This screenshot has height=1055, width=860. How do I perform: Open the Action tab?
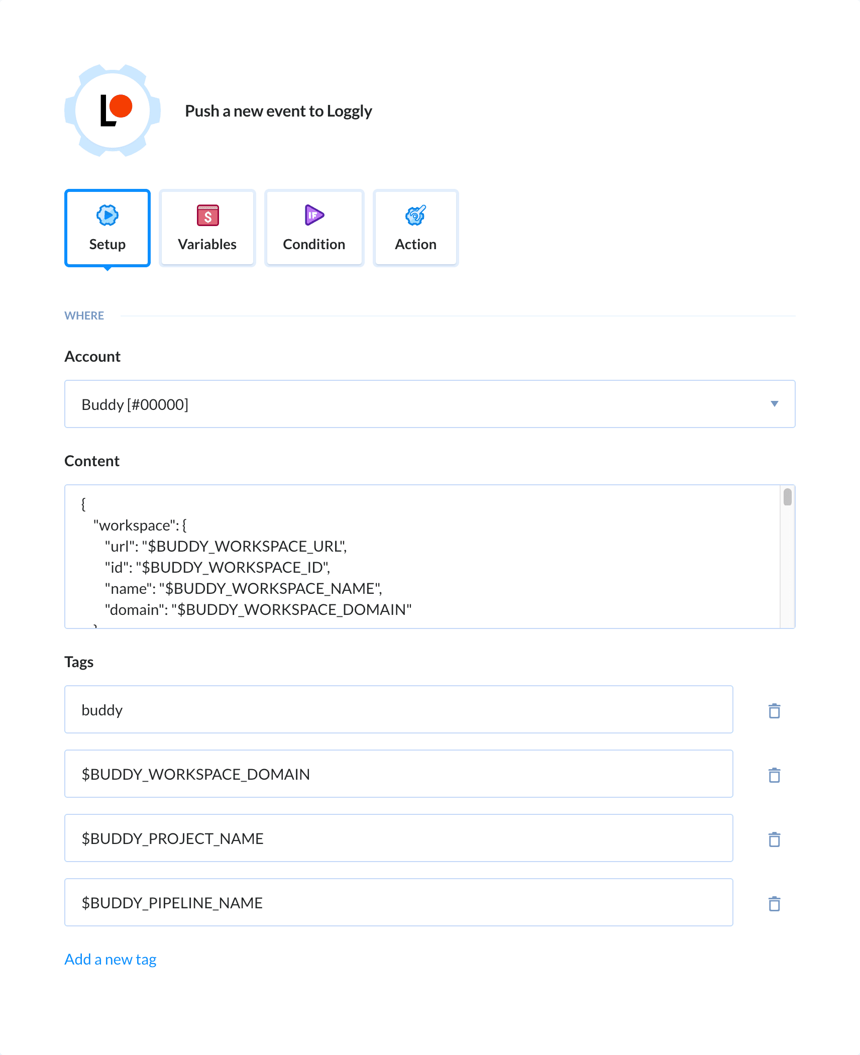416,228
